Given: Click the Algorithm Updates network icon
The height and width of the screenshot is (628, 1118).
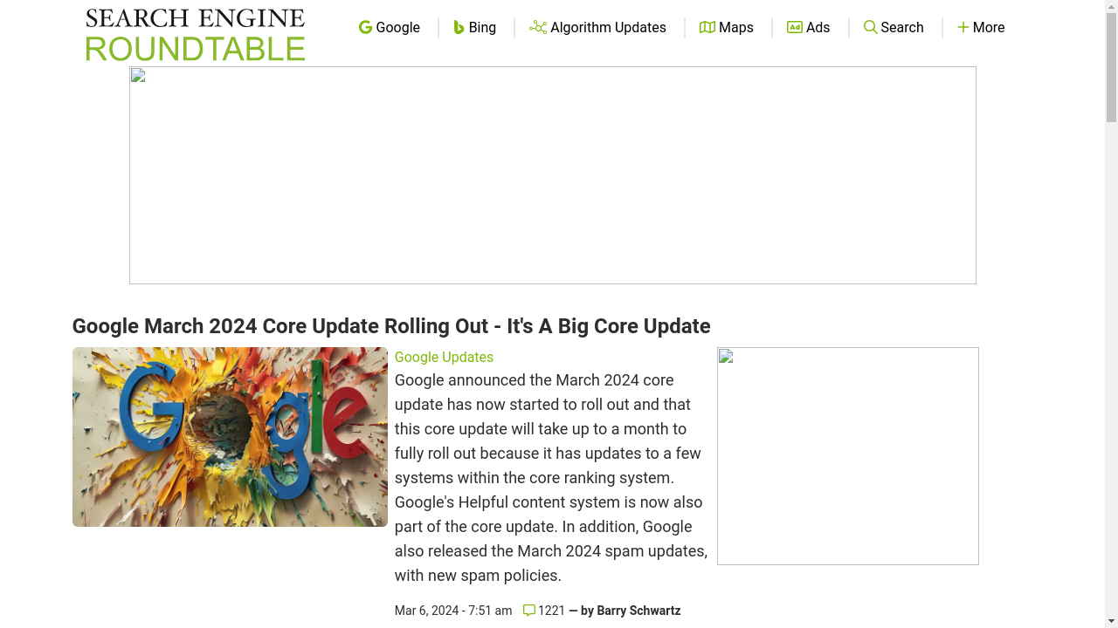Looking at the screenshot, I should coord(538,28).
